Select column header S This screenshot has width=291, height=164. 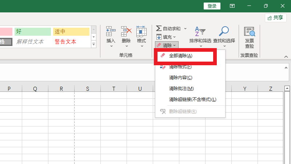point(88,89)
